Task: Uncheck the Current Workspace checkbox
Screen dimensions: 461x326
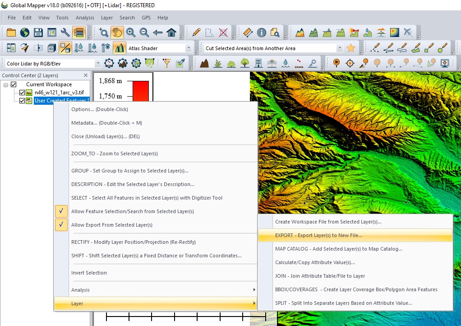Action: (14, 84)
